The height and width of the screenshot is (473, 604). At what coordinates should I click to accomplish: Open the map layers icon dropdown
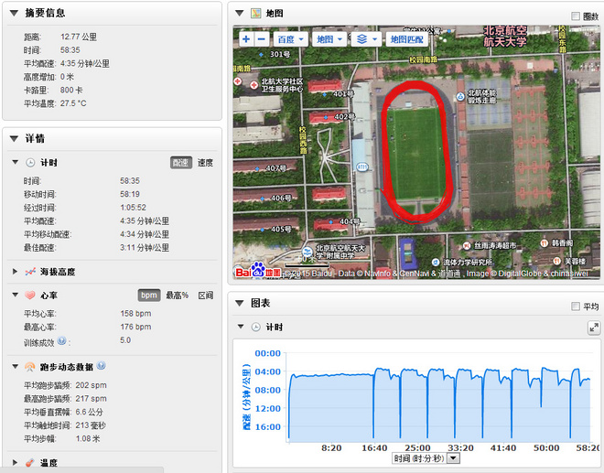(x=366, y=39)
